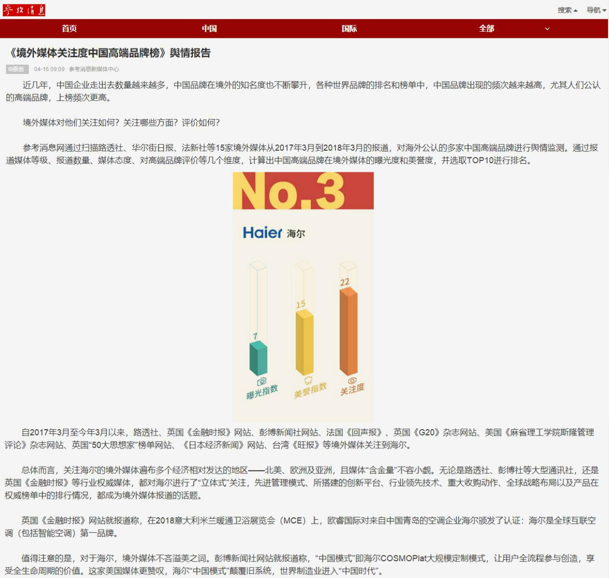Click the Haier 海尔 logo in the infographic

[274, 233]
